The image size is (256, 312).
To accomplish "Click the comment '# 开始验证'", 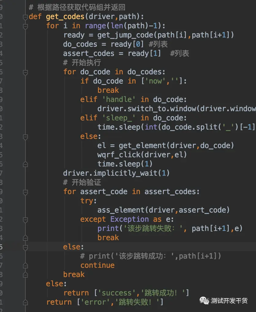I will [x=82, y=182].
